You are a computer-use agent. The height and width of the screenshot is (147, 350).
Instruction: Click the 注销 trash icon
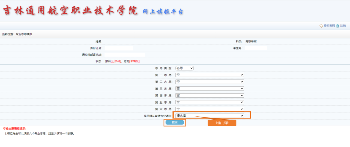pyautogui.click(x=338, y=26)
